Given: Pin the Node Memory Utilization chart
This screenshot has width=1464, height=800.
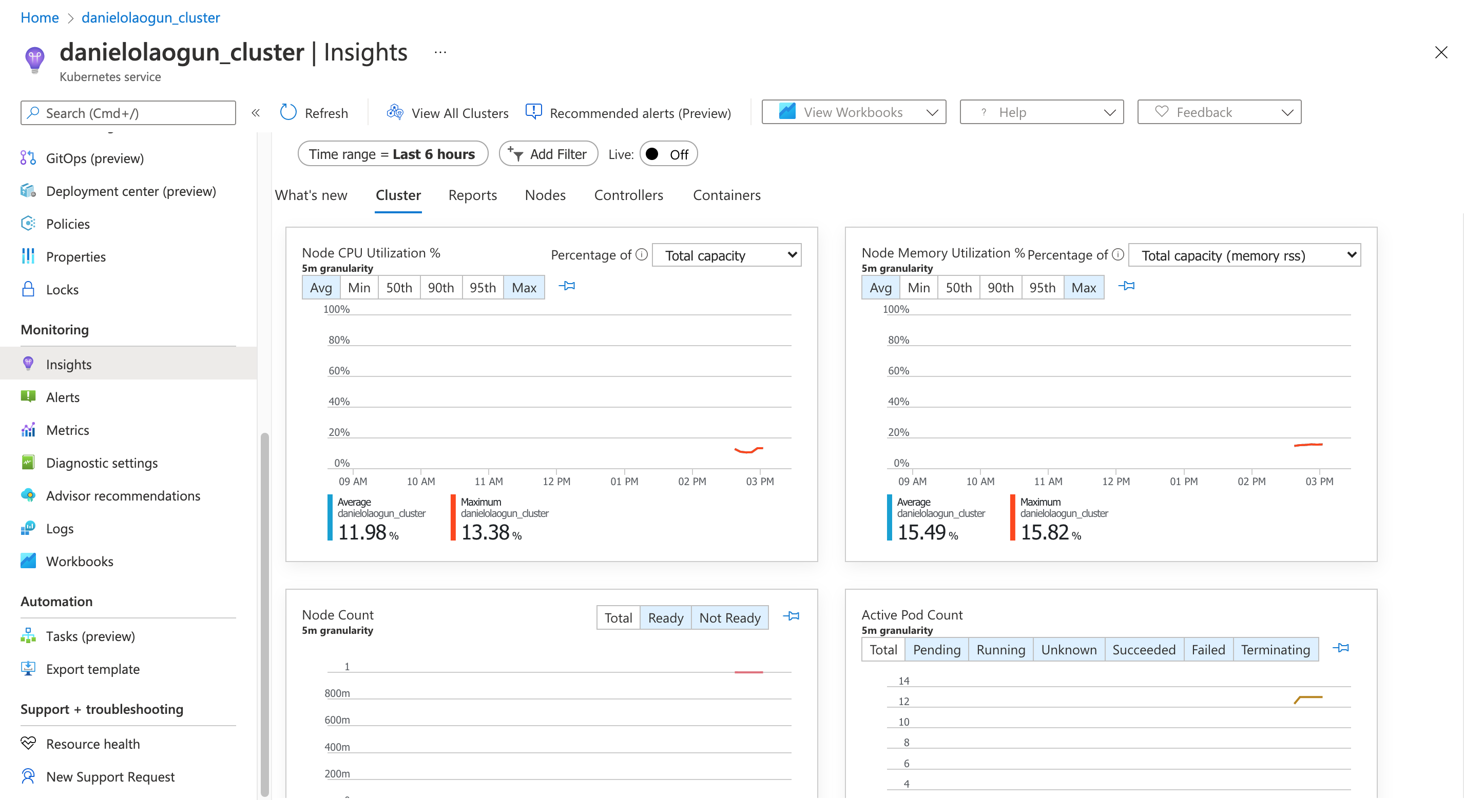Looking at the screenshot, I should pos(1126,286).
